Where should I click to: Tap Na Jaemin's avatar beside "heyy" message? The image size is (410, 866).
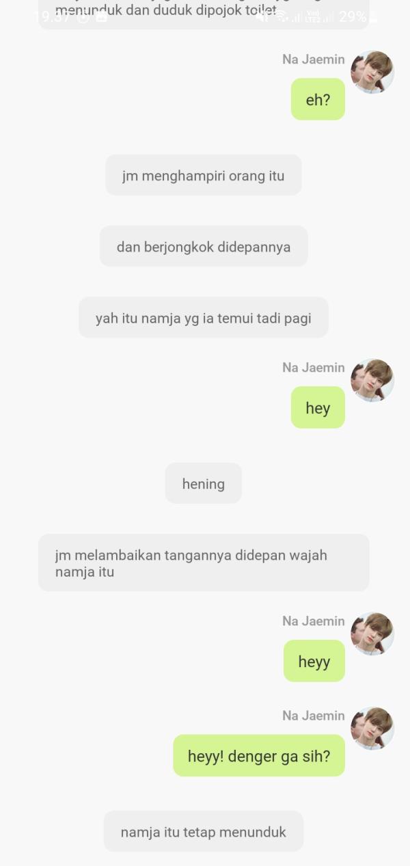point(372,634)
